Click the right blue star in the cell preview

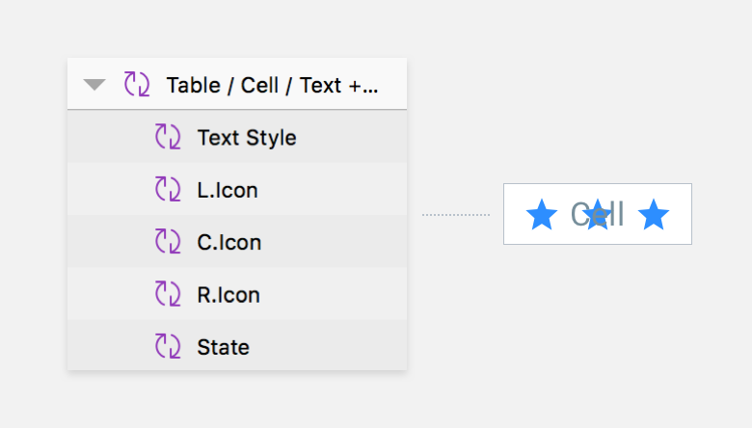point(654,214)
